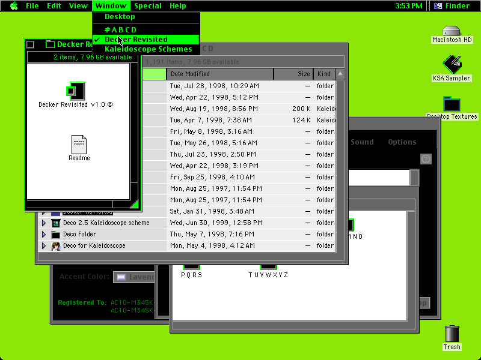
Task: Click the 200 K size cell
Action: (301, 109)
